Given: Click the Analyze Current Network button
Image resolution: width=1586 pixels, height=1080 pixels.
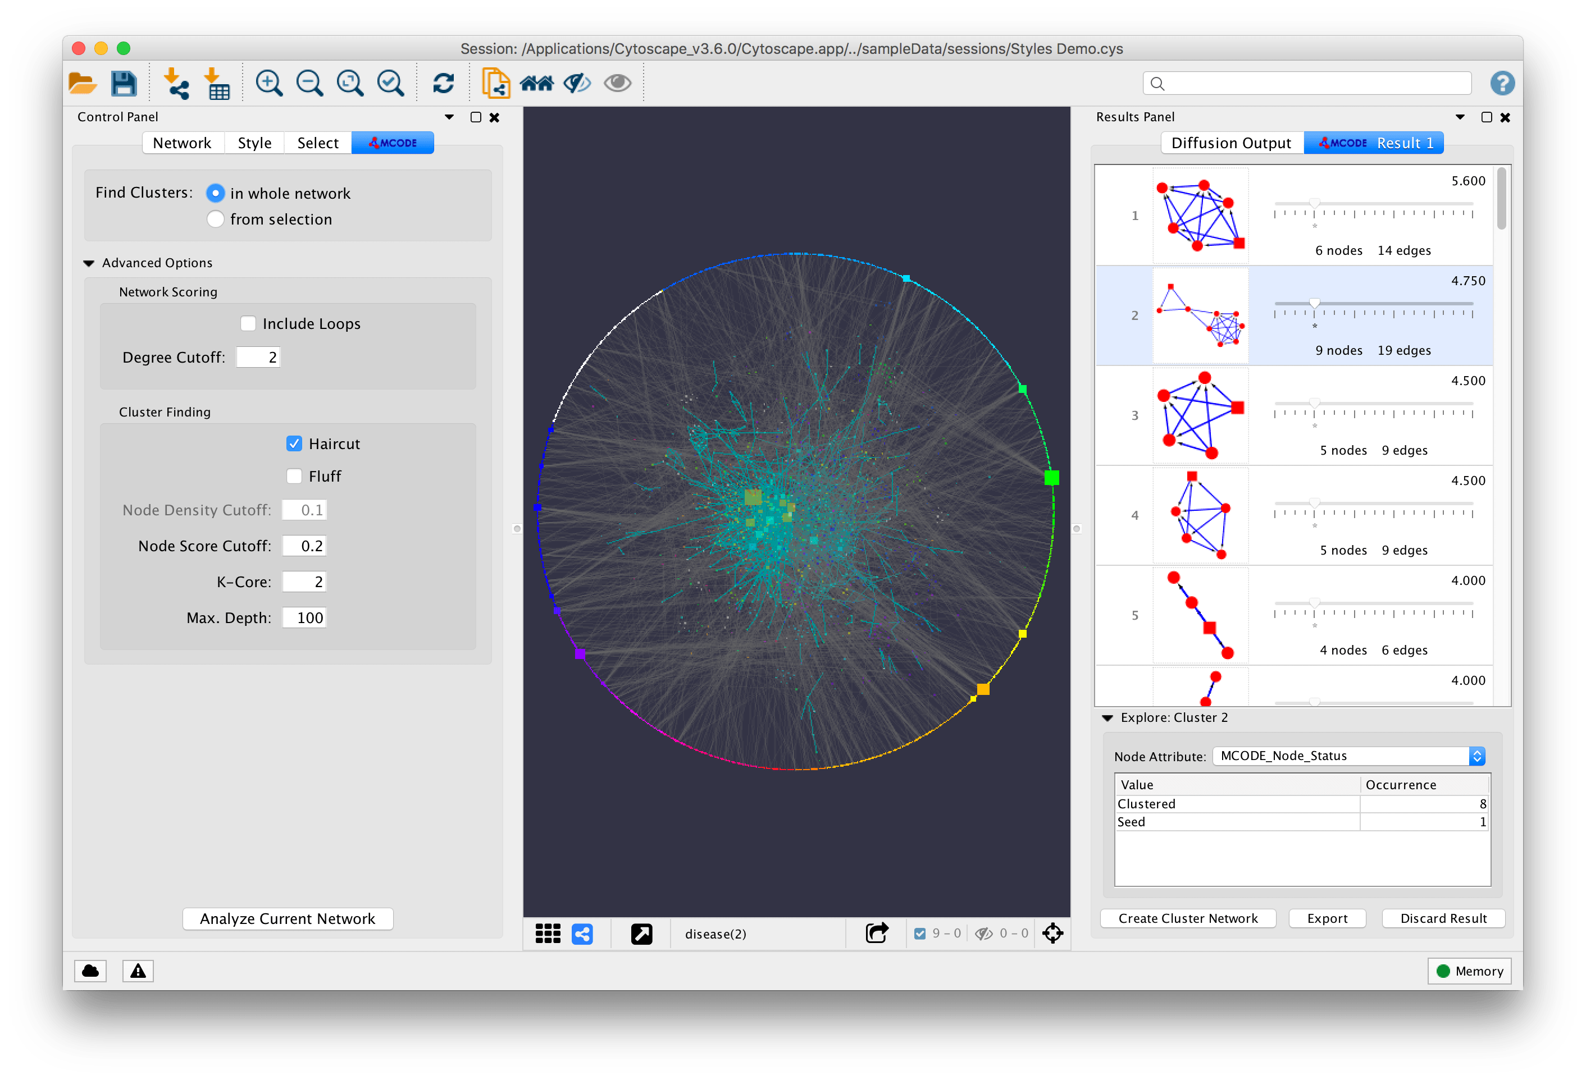Looking at the screenshot, I should 288,918.
